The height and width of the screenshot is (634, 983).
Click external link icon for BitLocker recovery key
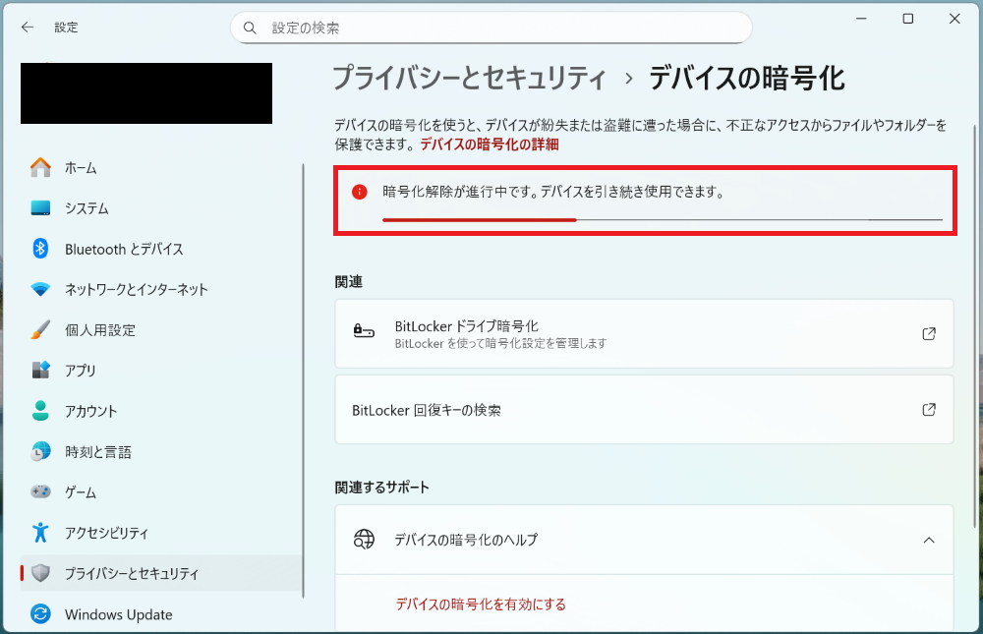(929, 409)
